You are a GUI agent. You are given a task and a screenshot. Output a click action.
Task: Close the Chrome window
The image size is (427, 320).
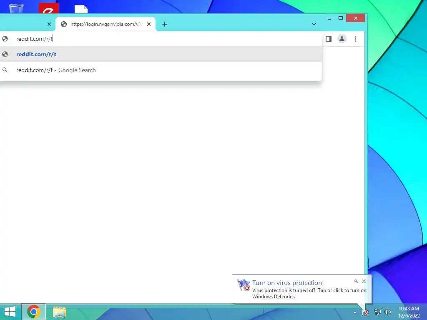[x=355, y=18]
